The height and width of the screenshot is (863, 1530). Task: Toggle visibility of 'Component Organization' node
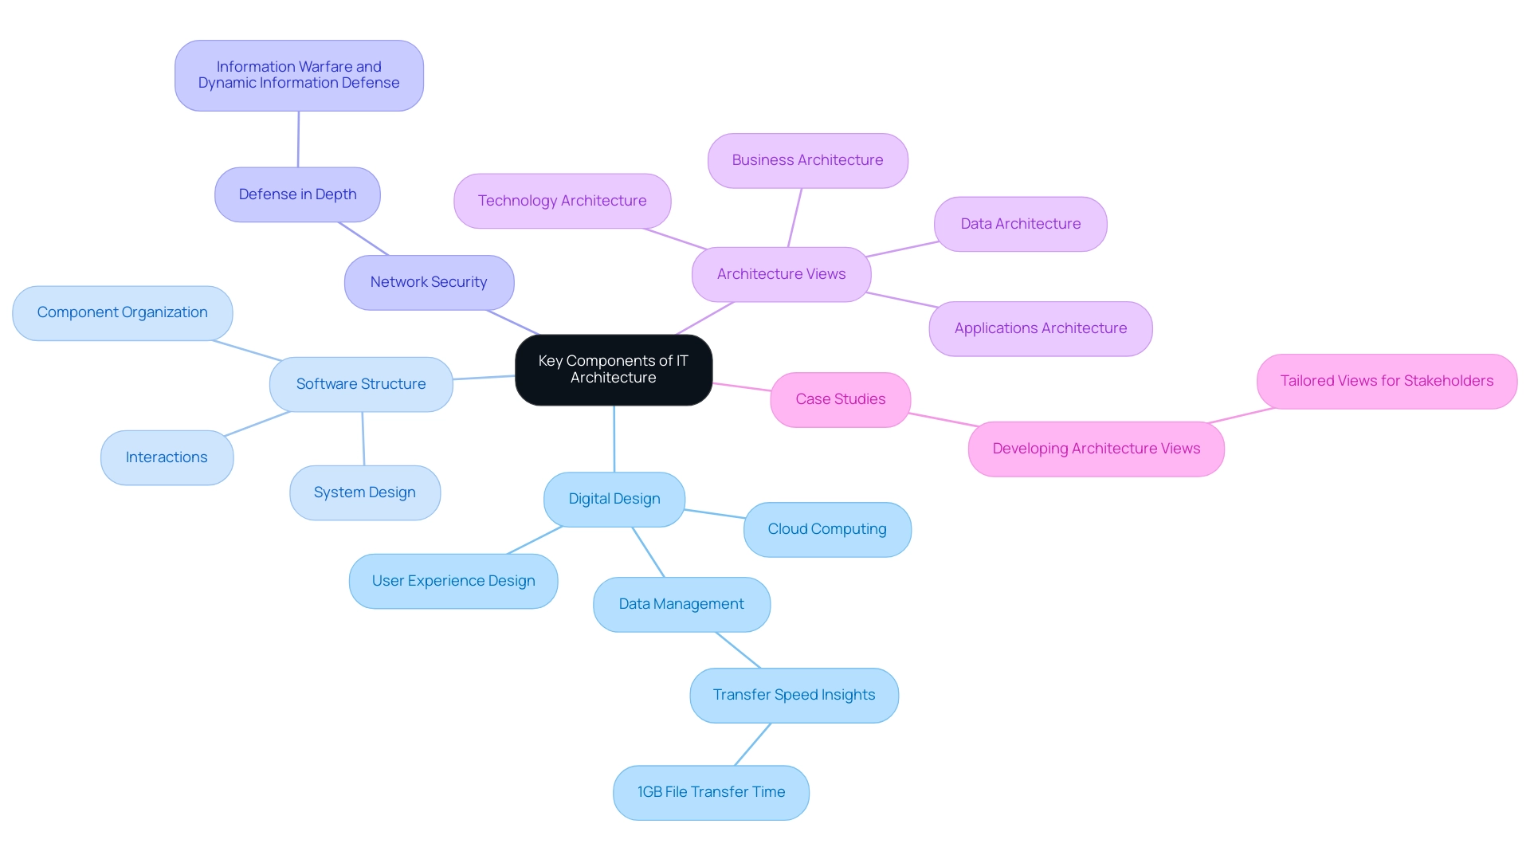123,311
